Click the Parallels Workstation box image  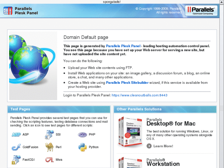click(x=130, y=162)
